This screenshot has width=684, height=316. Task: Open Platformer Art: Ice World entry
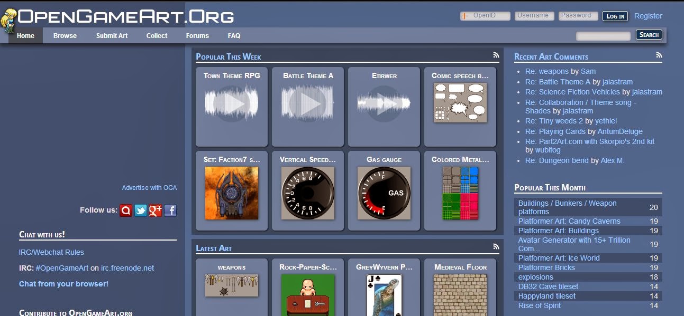(559, 258)
